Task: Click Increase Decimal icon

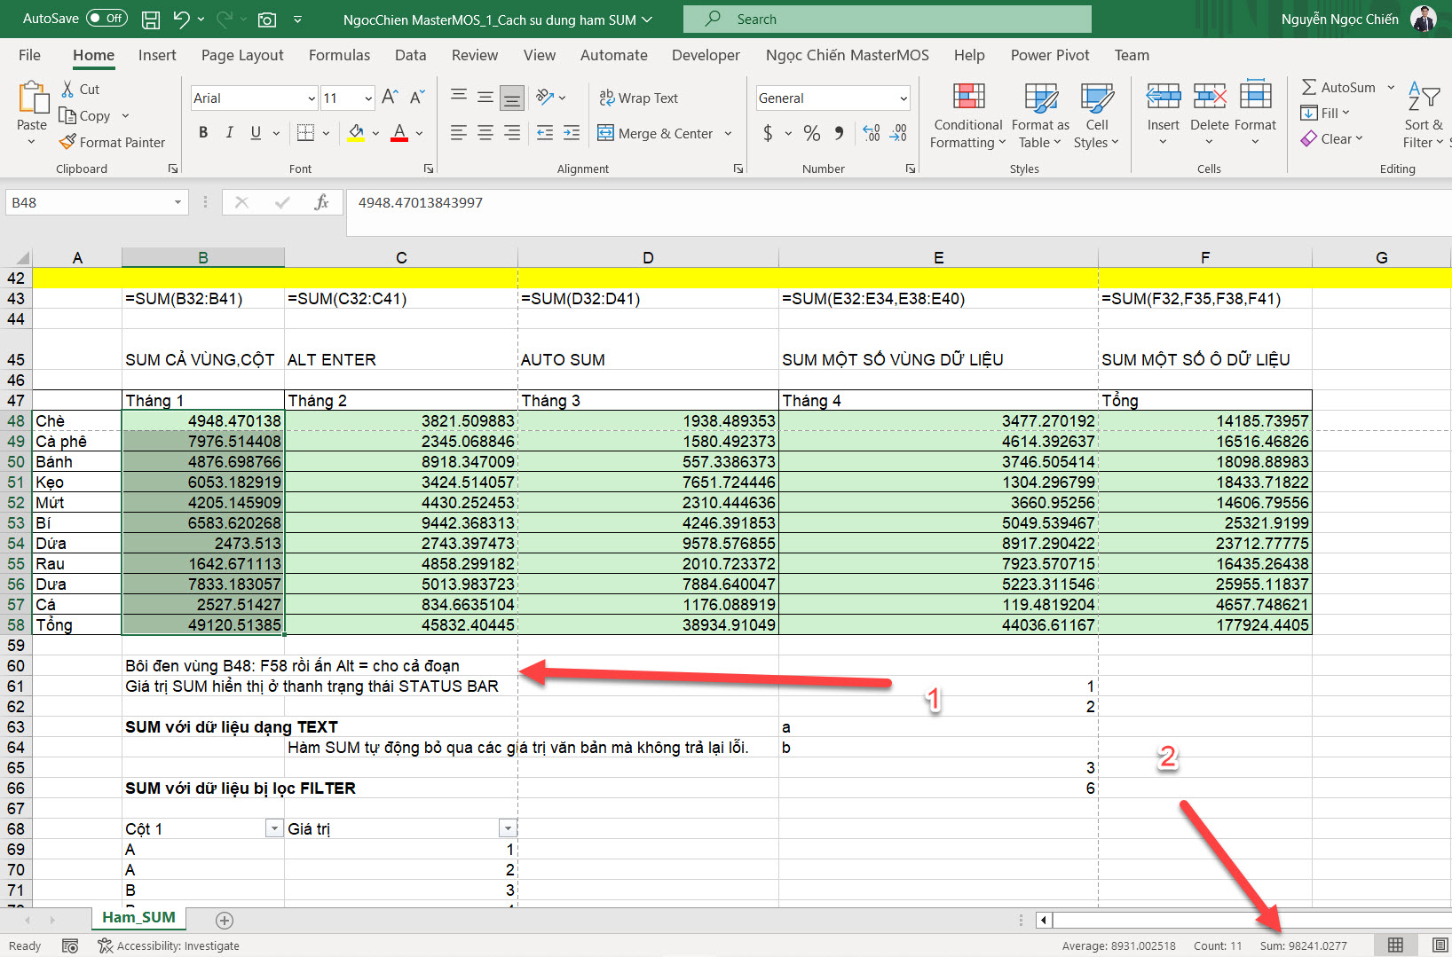Action: click(869, 132)
